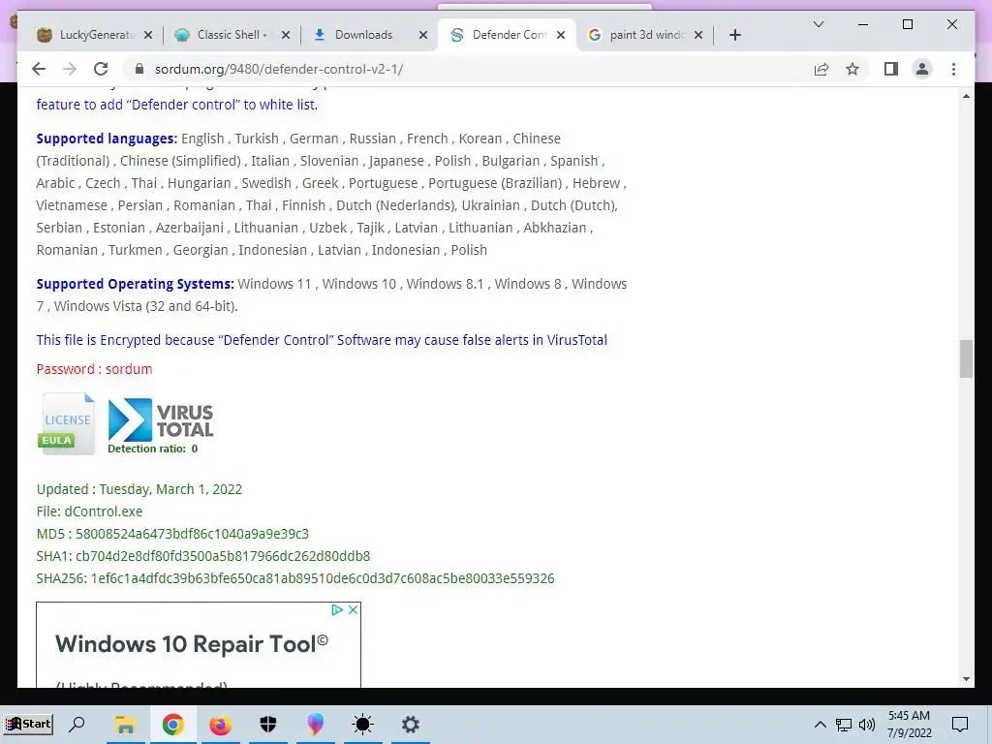Click the SHA256 hash line

295,578
